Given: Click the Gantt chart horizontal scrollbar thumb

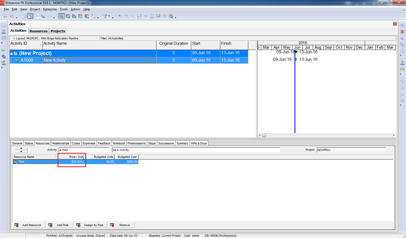Looking at the screenshot, I should 264,135.
